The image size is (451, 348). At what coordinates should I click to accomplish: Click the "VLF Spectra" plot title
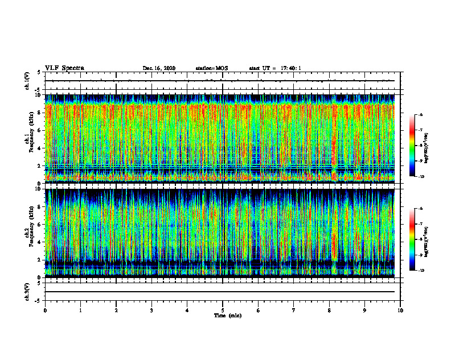point(64,68)
